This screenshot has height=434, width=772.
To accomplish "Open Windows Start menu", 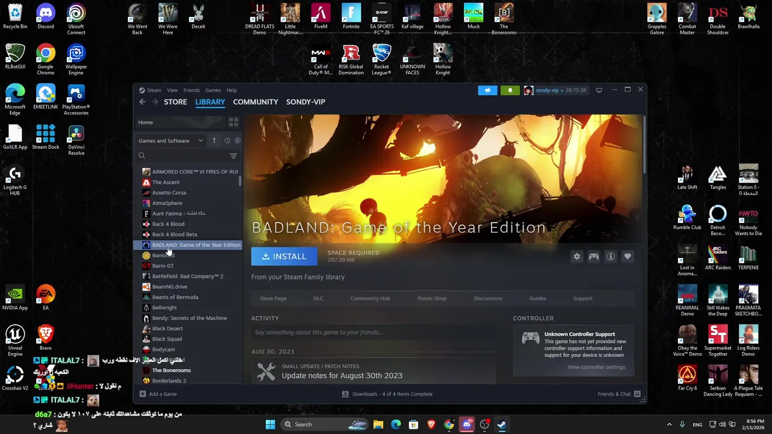I will pyautogui.click(x=270, y=424).
